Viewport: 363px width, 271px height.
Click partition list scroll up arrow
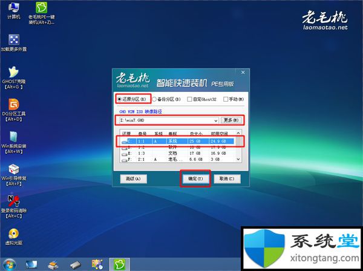point(238,133)
